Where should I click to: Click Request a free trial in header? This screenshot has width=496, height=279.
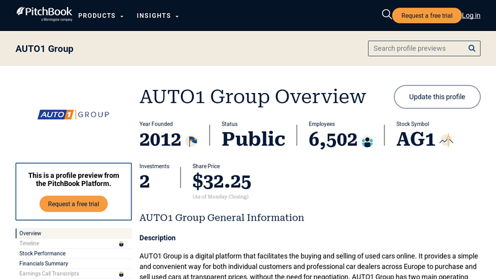(427, 15)
